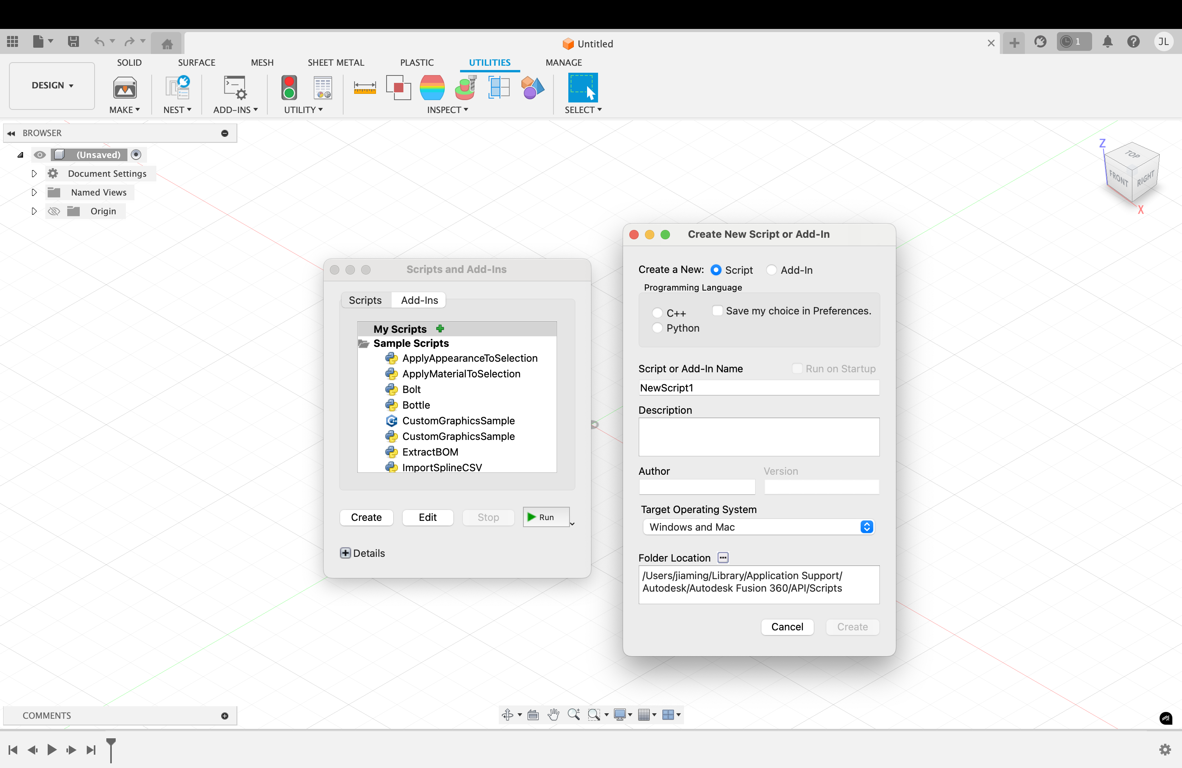The height and width of the screenshot is (768, 1182).
Task: Click the Description text box
Action: (759, 437)
